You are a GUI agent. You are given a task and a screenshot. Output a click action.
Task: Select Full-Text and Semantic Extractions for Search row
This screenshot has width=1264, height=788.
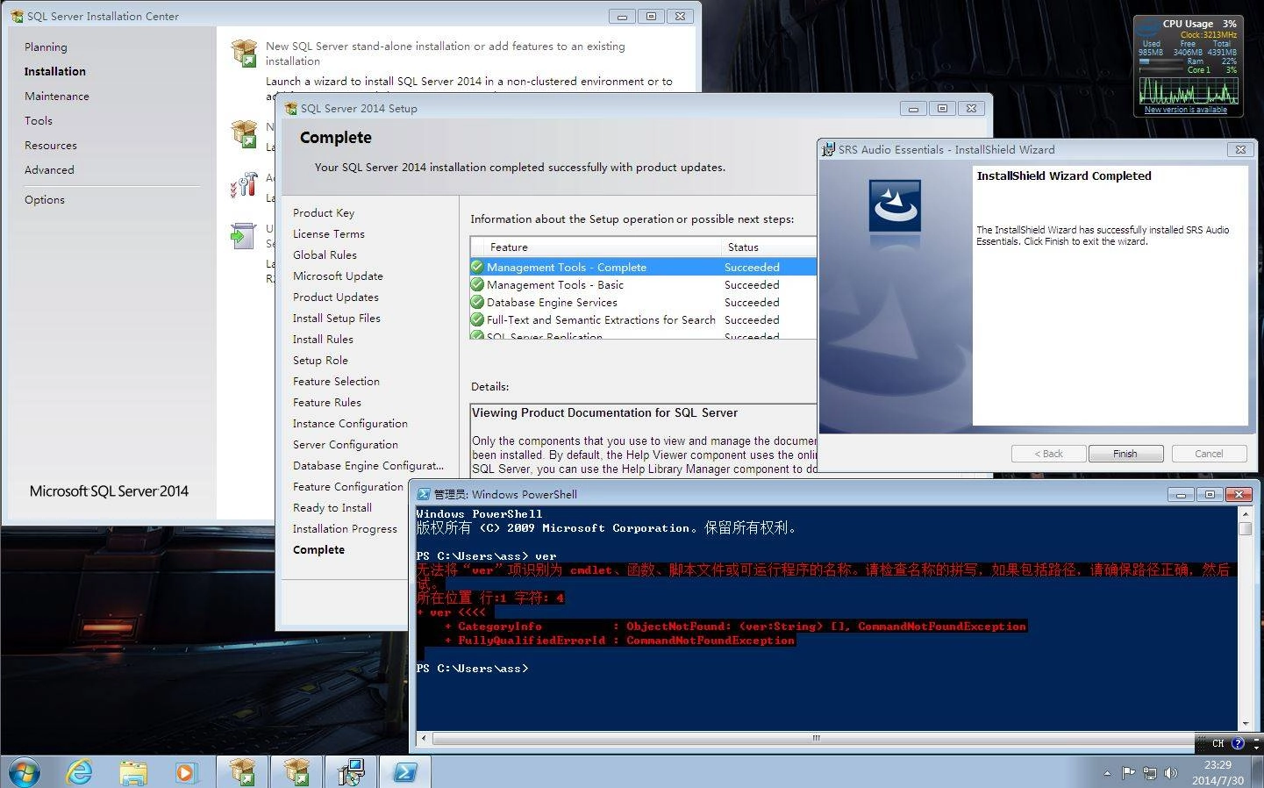643,319
